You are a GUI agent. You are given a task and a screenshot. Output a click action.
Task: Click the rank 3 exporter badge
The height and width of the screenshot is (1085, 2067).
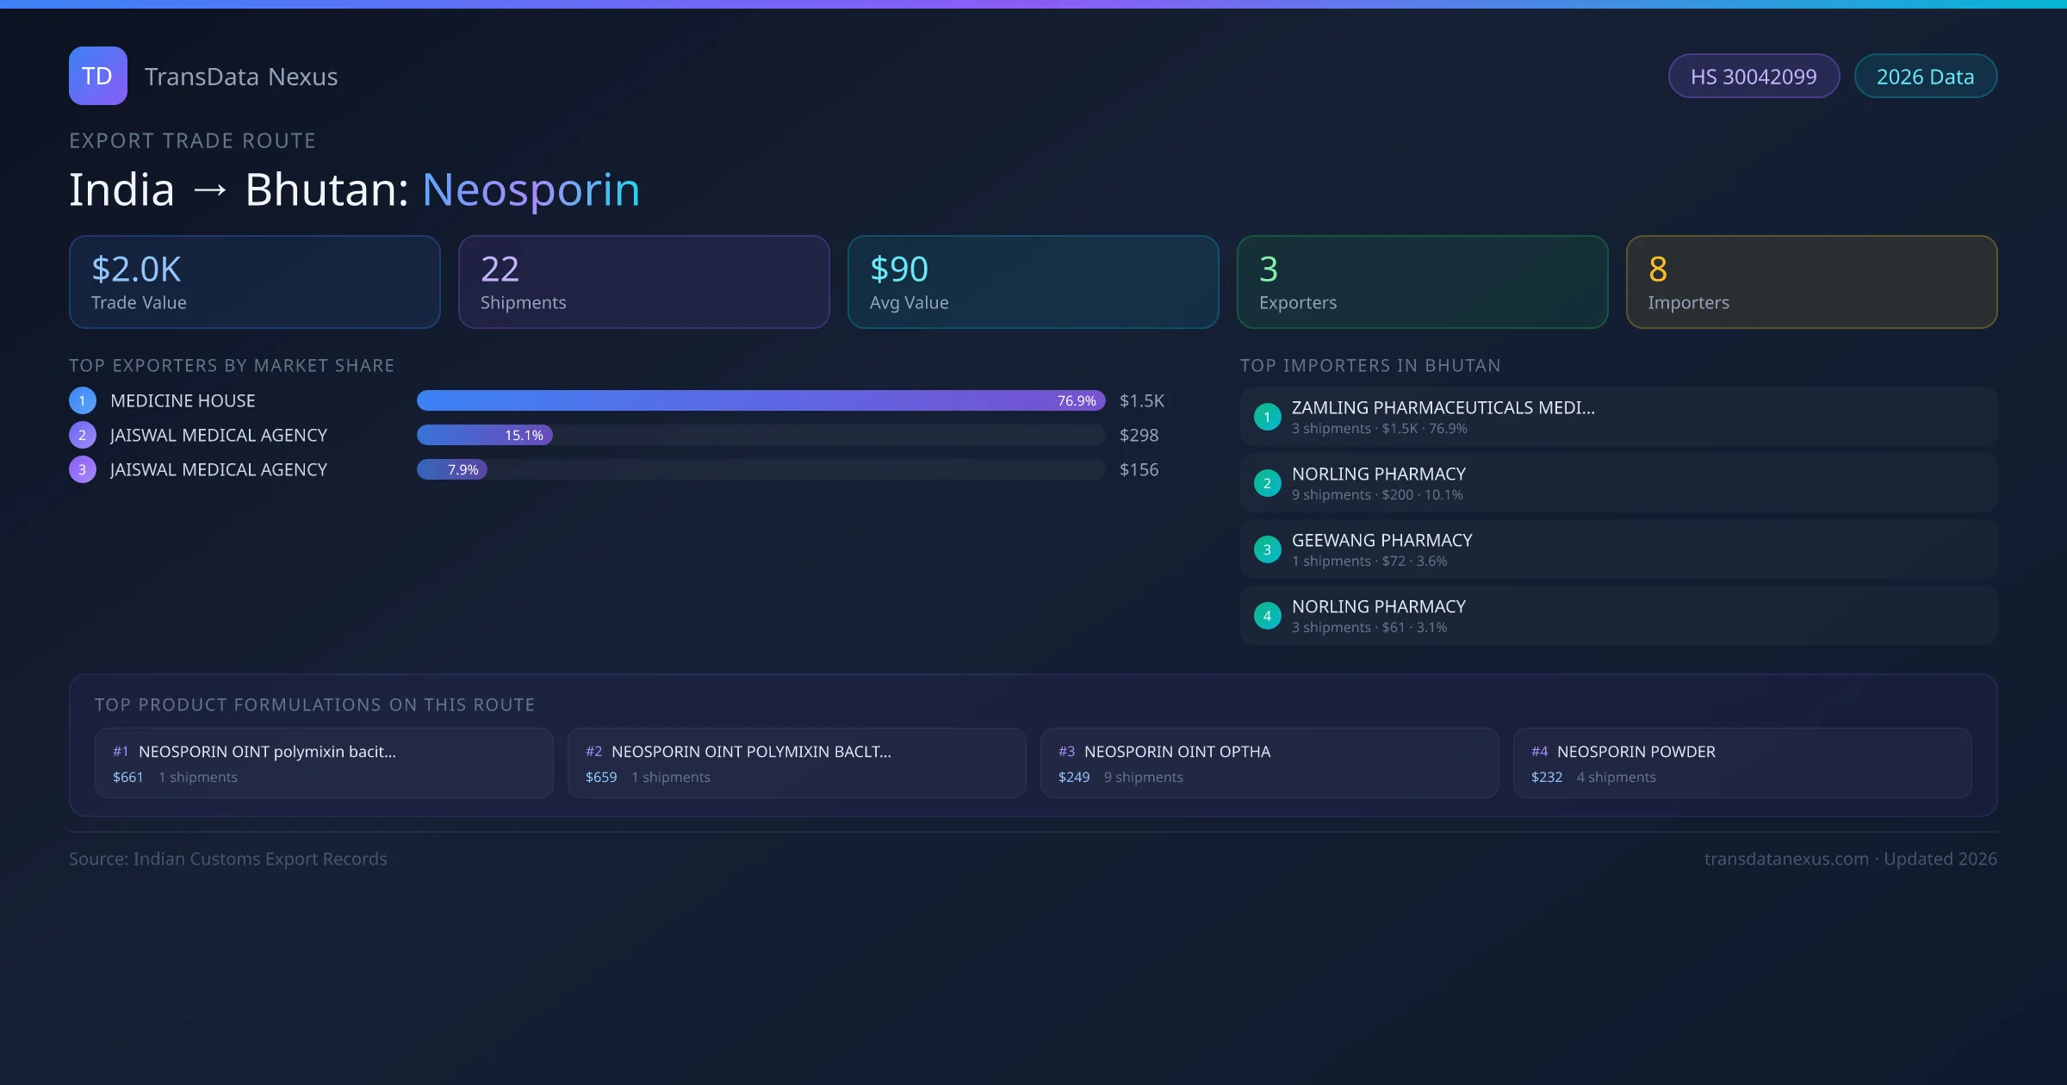(x=83, y=469)
